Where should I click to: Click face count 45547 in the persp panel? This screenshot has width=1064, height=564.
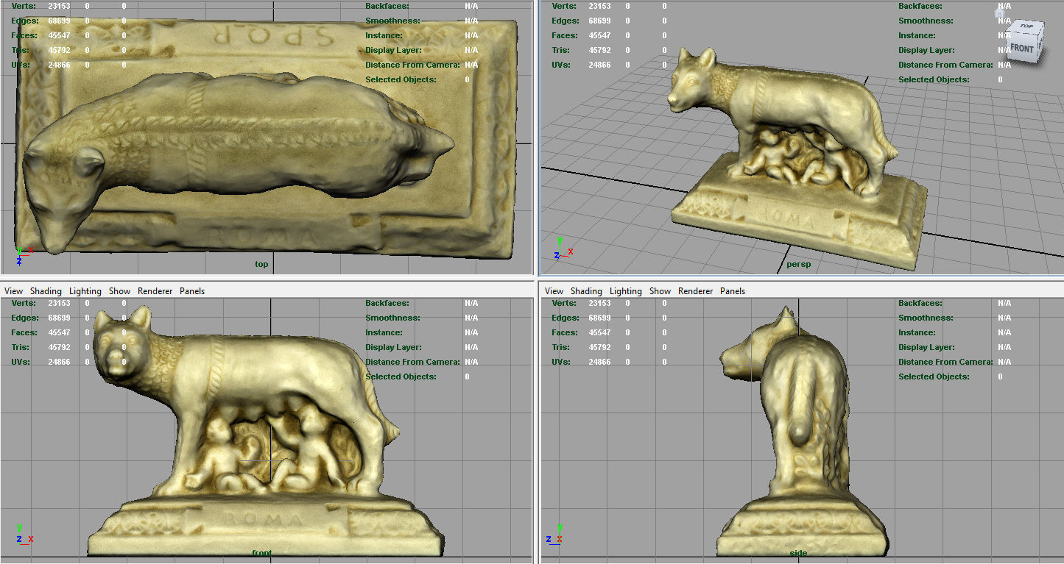click(600, 35)
